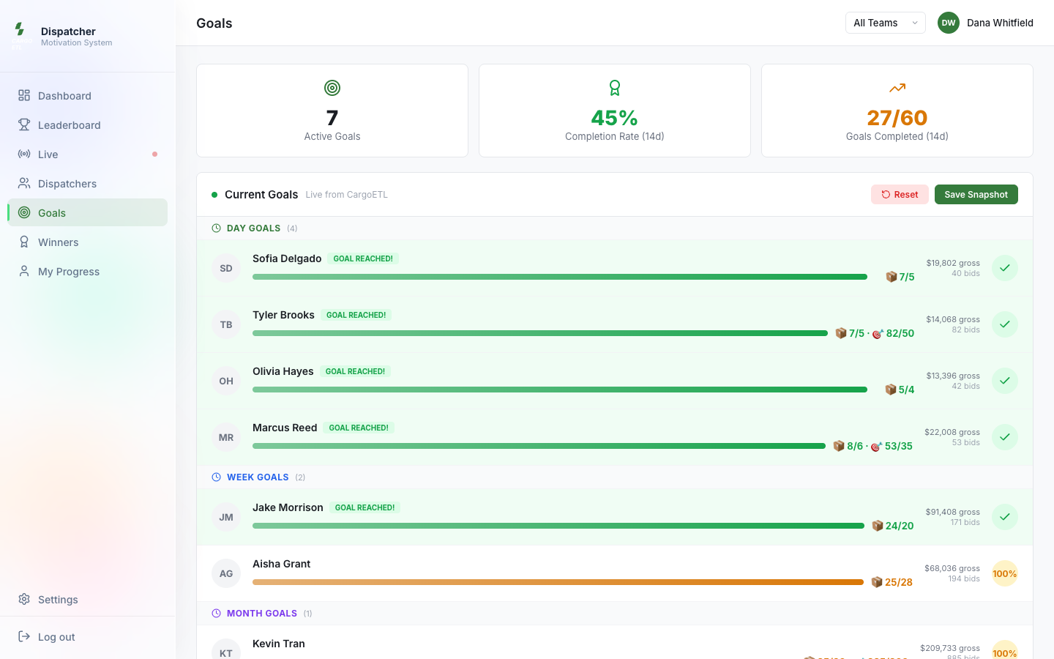Open Dana Whitfield's profile name
Viewport: 1054px width, 659px height.
(1000, 23)
